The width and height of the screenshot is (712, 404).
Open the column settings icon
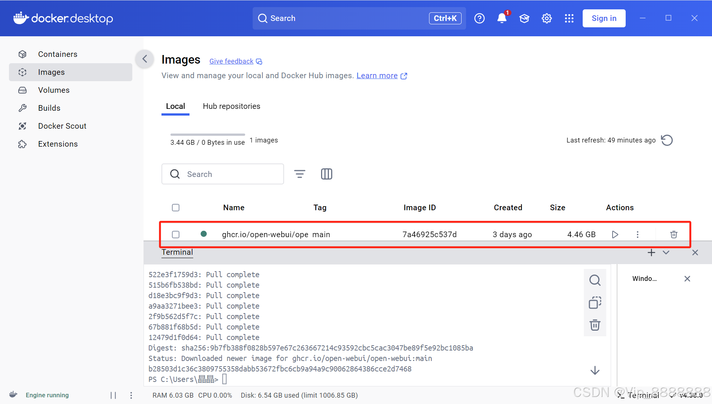click(x=327, y=174)
